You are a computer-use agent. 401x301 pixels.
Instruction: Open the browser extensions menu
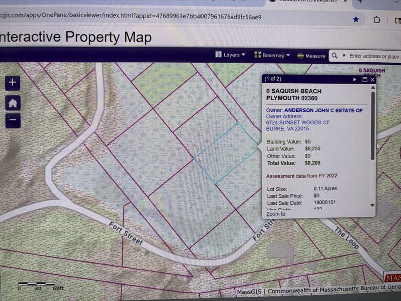[x=377, y=20]
